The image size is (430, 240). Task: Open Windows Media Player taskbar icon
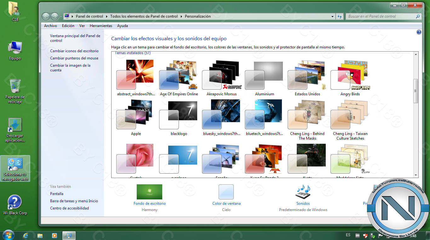tap(54, 235)
